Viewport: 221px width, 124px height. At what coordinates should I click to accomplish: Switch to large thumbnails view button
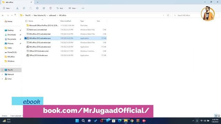point(219,116)
